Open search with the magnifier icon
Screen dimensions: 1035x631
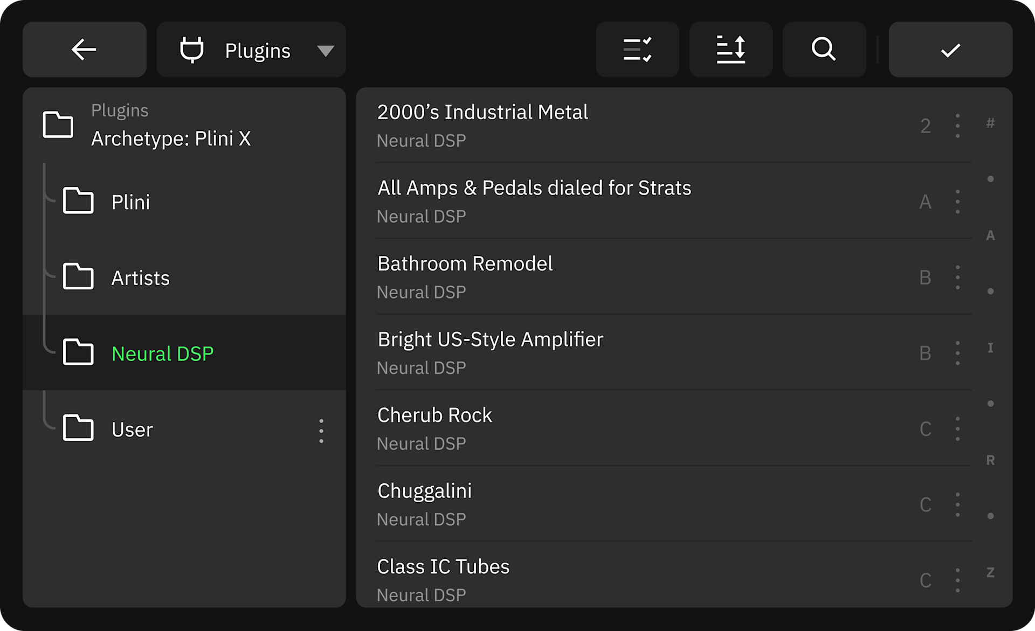click(x=824, y=50)
